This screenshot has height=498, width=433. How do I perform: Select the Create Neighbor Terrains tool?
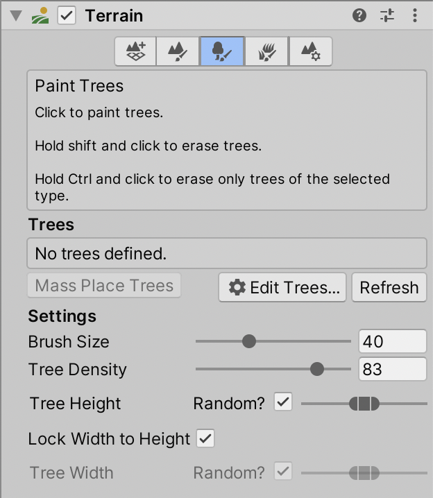point(135,52)
